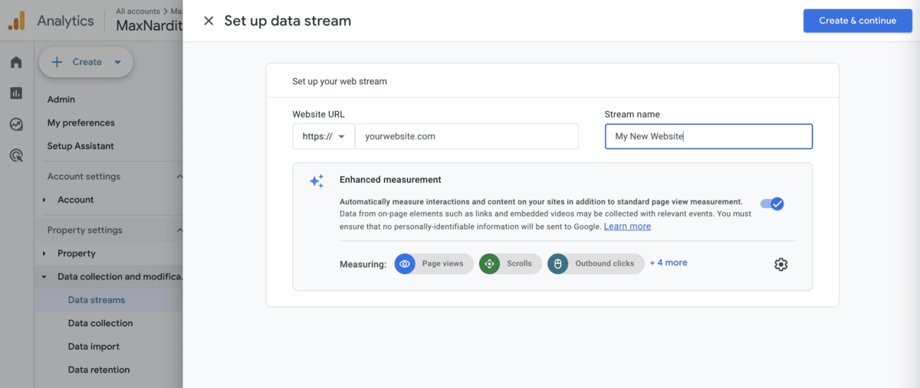The image size is (920, 388).
Task: Open the Explore icon in the sidebar
Action: point(16,124)
